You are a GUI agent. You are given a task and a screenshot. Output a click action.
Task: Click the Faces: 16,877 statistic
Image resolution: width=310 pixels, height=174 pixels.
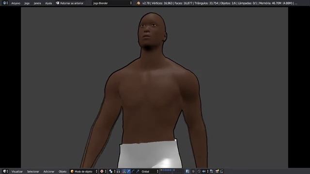coord(183,3)
